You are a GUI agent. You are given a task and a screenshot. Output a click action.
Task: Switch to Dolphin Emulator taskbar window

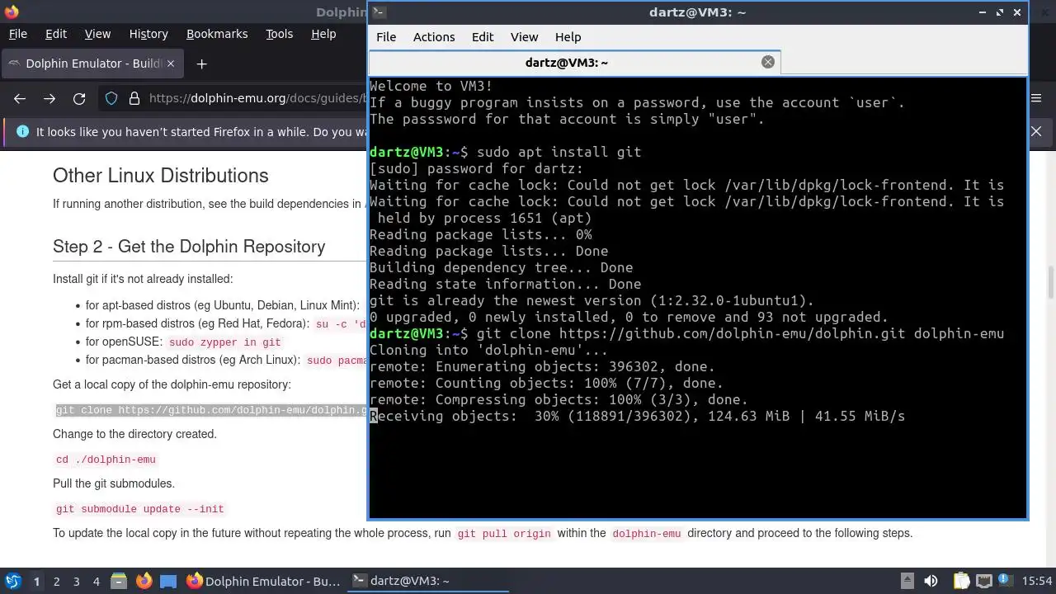click(263, 581)
